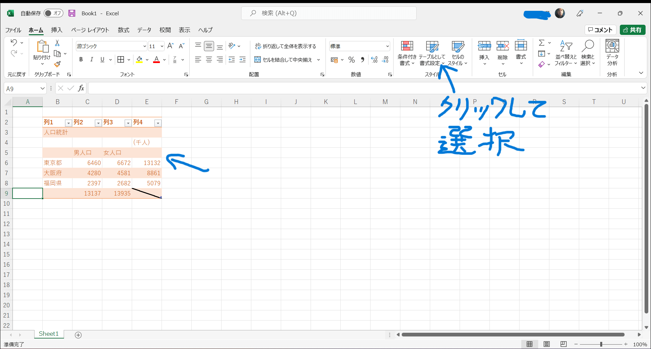The image size is (651, 349).
Task: Click the insert function fx icon
Action: point(81,88)
